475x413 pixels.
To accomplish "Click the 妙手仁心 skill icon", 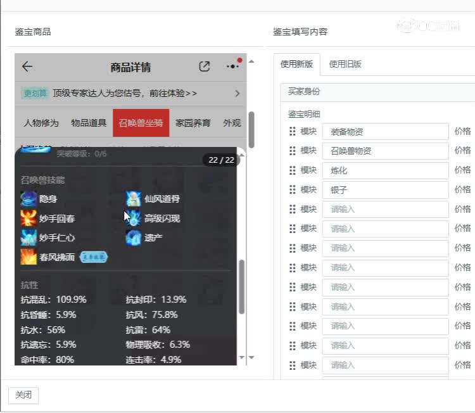I will pyautogui.click(x=28, y=238).
